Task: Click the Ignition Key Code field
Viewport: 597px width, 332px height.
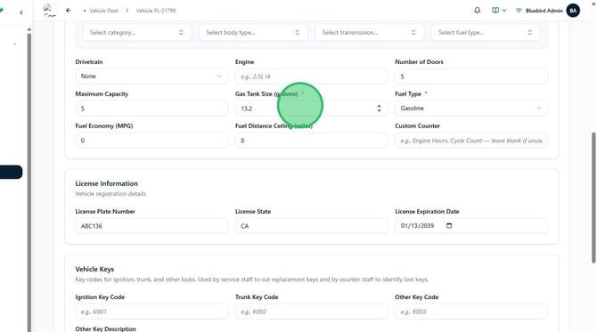Action: pos(151,312)
